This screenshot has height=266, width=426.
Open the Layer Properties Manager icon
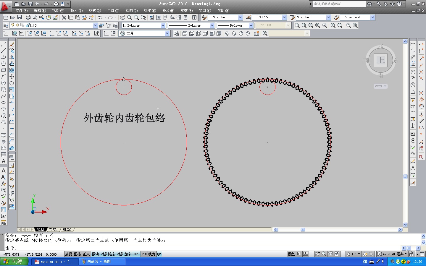[x=6, y=25]
